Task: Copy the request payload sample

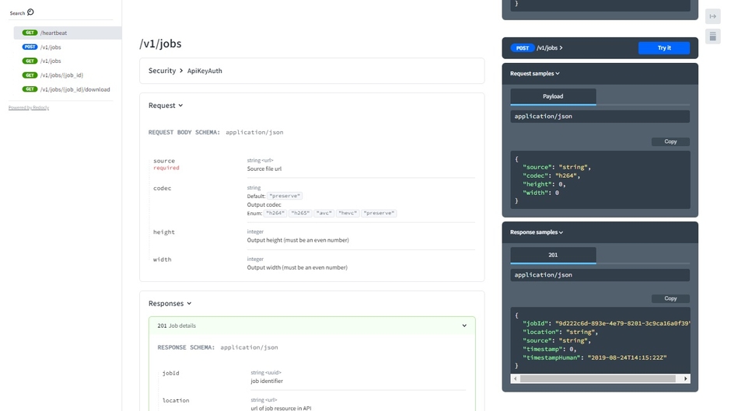Action: click(670, 141)
